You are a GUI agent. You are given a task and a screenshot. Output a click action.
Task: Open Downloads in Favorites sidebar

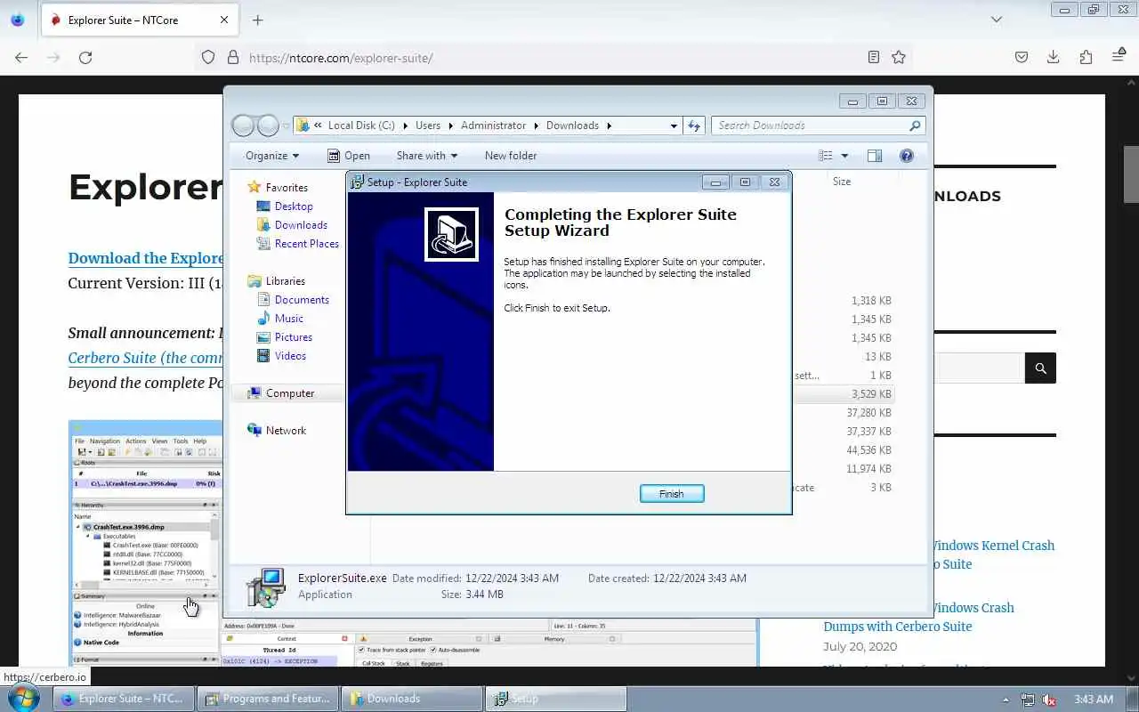[301, 225]
